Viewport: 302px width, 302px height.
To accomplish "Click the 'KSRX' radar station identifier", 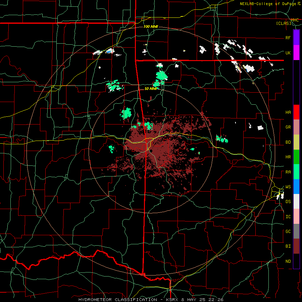I will [x=172, y=300].
